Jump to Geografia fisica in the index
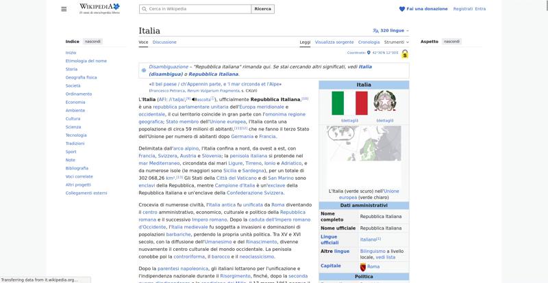548x283 pixels. click(x=81, y=77)
